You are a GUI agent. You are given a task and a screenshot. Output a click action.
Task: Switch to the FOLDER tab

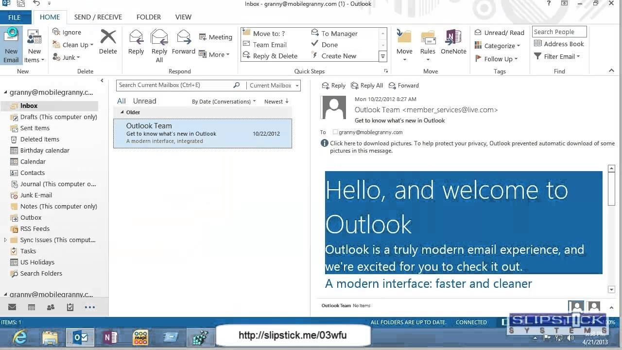pos(149,17)
